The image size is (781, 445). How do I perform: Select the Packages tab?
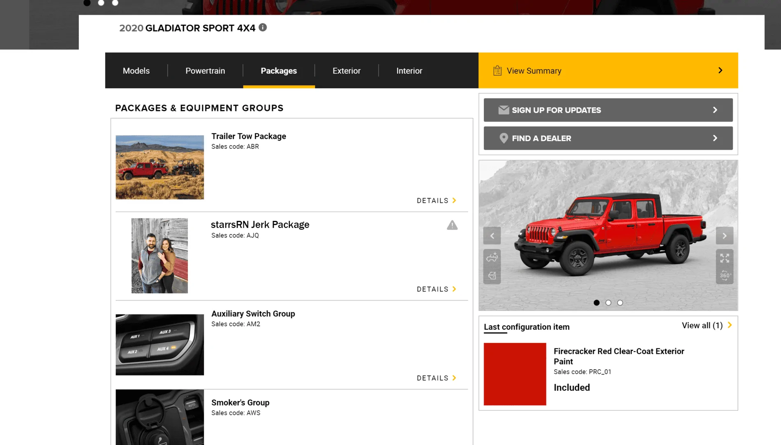279,71
